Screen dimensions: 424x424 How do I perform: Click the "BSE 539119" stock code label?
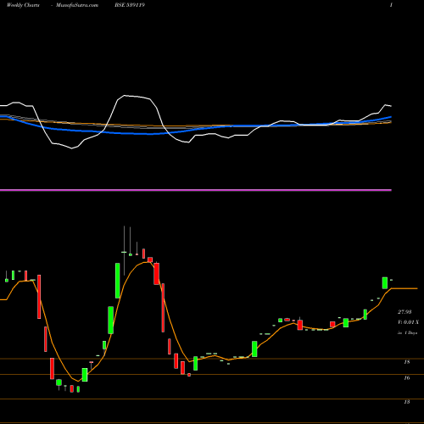click(130, 5)
